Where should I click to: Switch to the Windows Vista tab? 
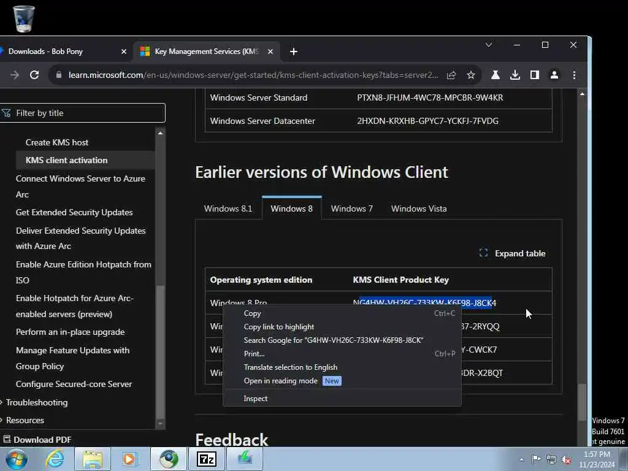(x=419, y=209)
